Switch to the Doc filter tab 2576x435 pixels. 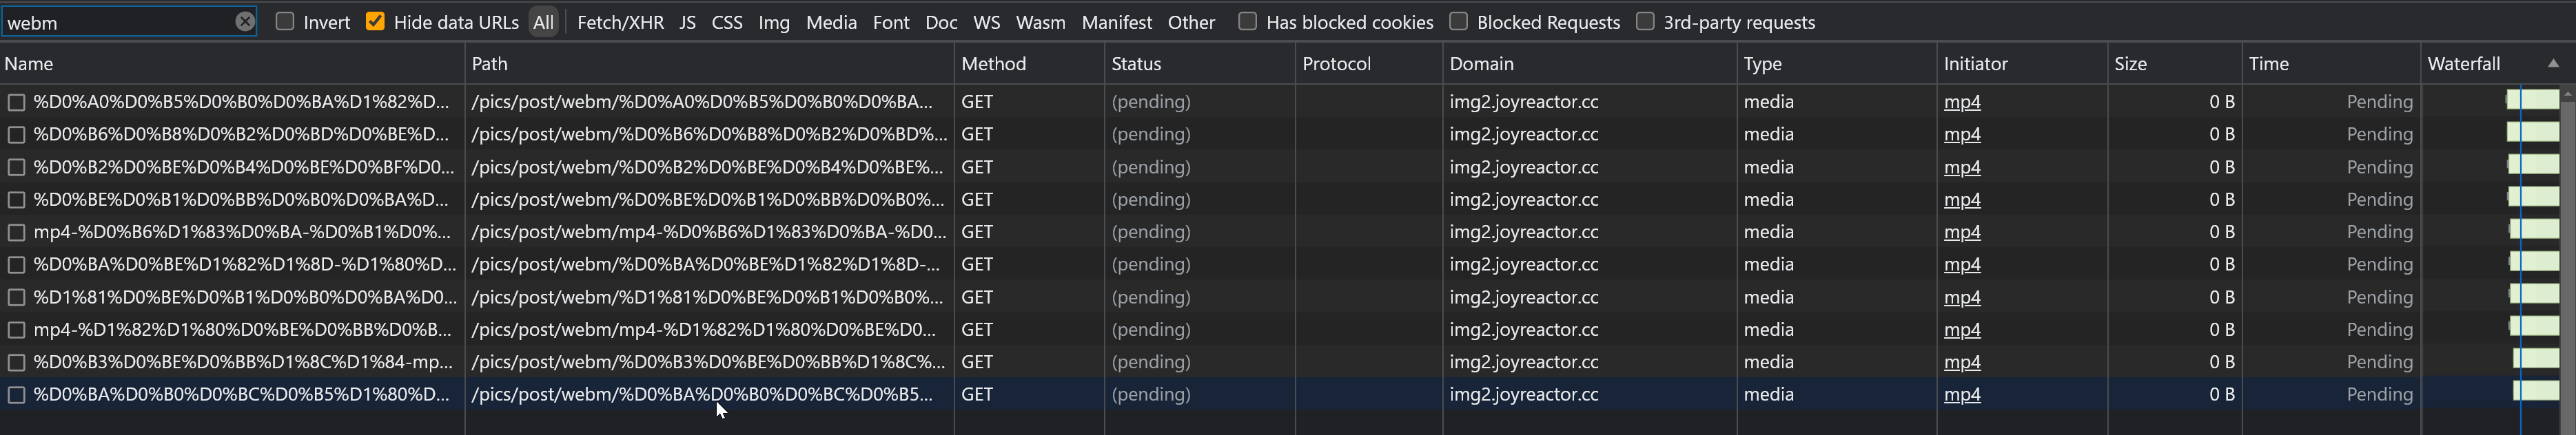[x=941, y=22]
